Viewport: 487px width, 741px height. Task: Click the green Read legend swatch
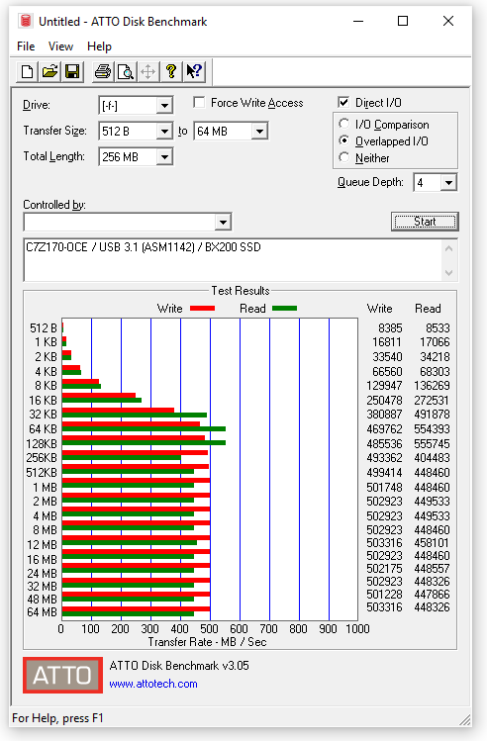tap(285, 309)
